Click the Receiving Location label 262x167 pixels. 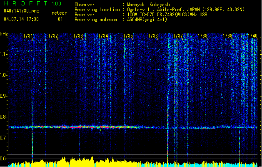pos(97,10)
